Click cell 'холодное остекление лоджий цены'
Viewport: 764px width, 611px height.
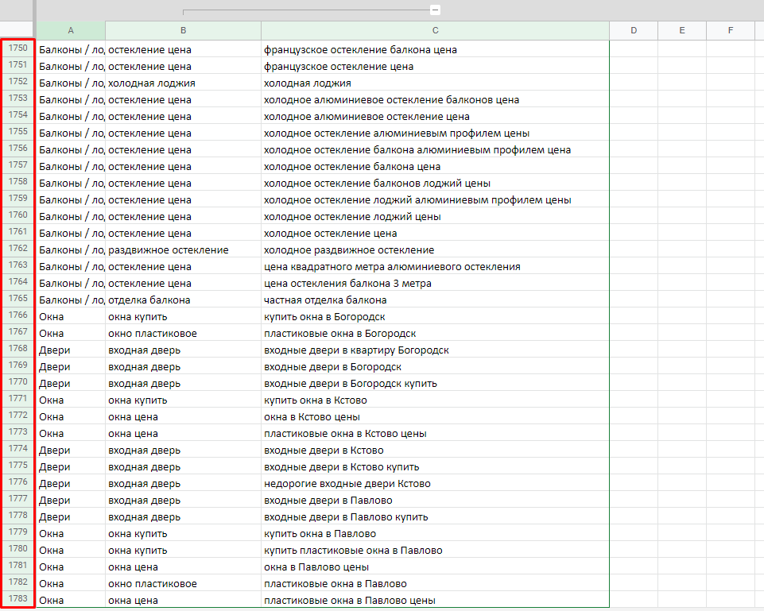click(435, 217)
